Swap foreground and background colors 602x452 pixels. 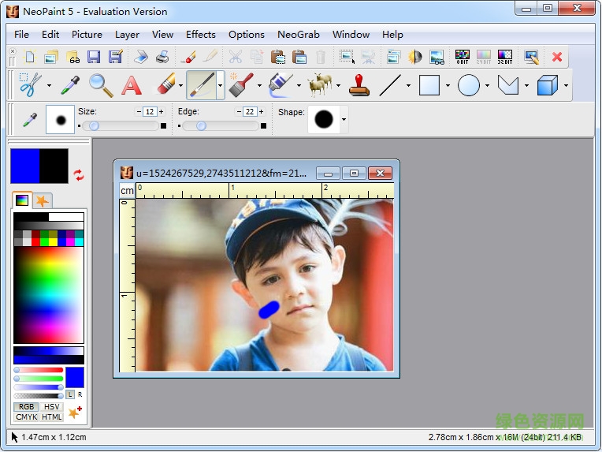(x=79, y=174)
